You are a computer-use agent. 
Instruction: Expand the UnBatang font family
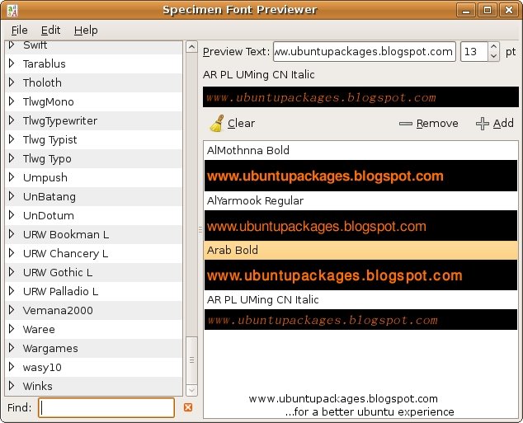point(12,196)
